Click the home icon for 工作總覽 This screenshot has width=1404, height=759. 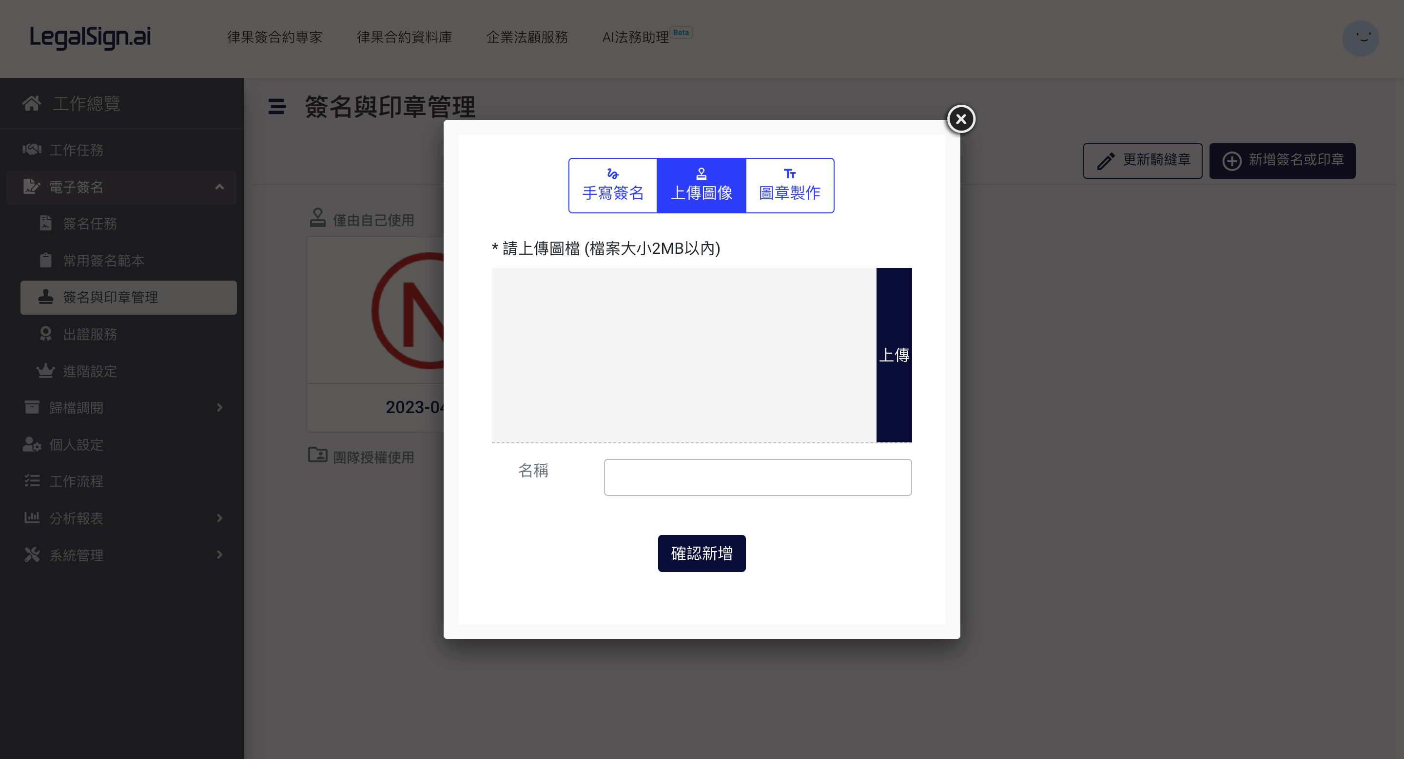coord(32,103)
